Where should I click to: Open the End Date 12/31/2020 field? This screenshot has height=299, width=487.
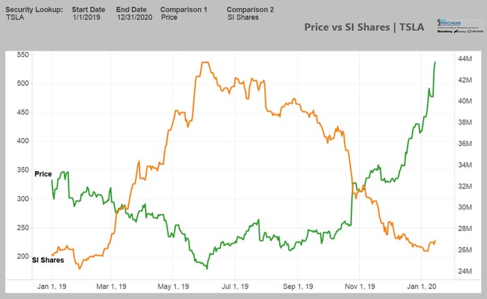(x=134, y=17)
